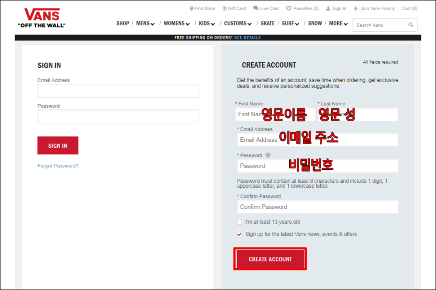This screenshot has height=290, width=436.
Task: Focus the Sign In Password field
Action: tap(118, 116)
